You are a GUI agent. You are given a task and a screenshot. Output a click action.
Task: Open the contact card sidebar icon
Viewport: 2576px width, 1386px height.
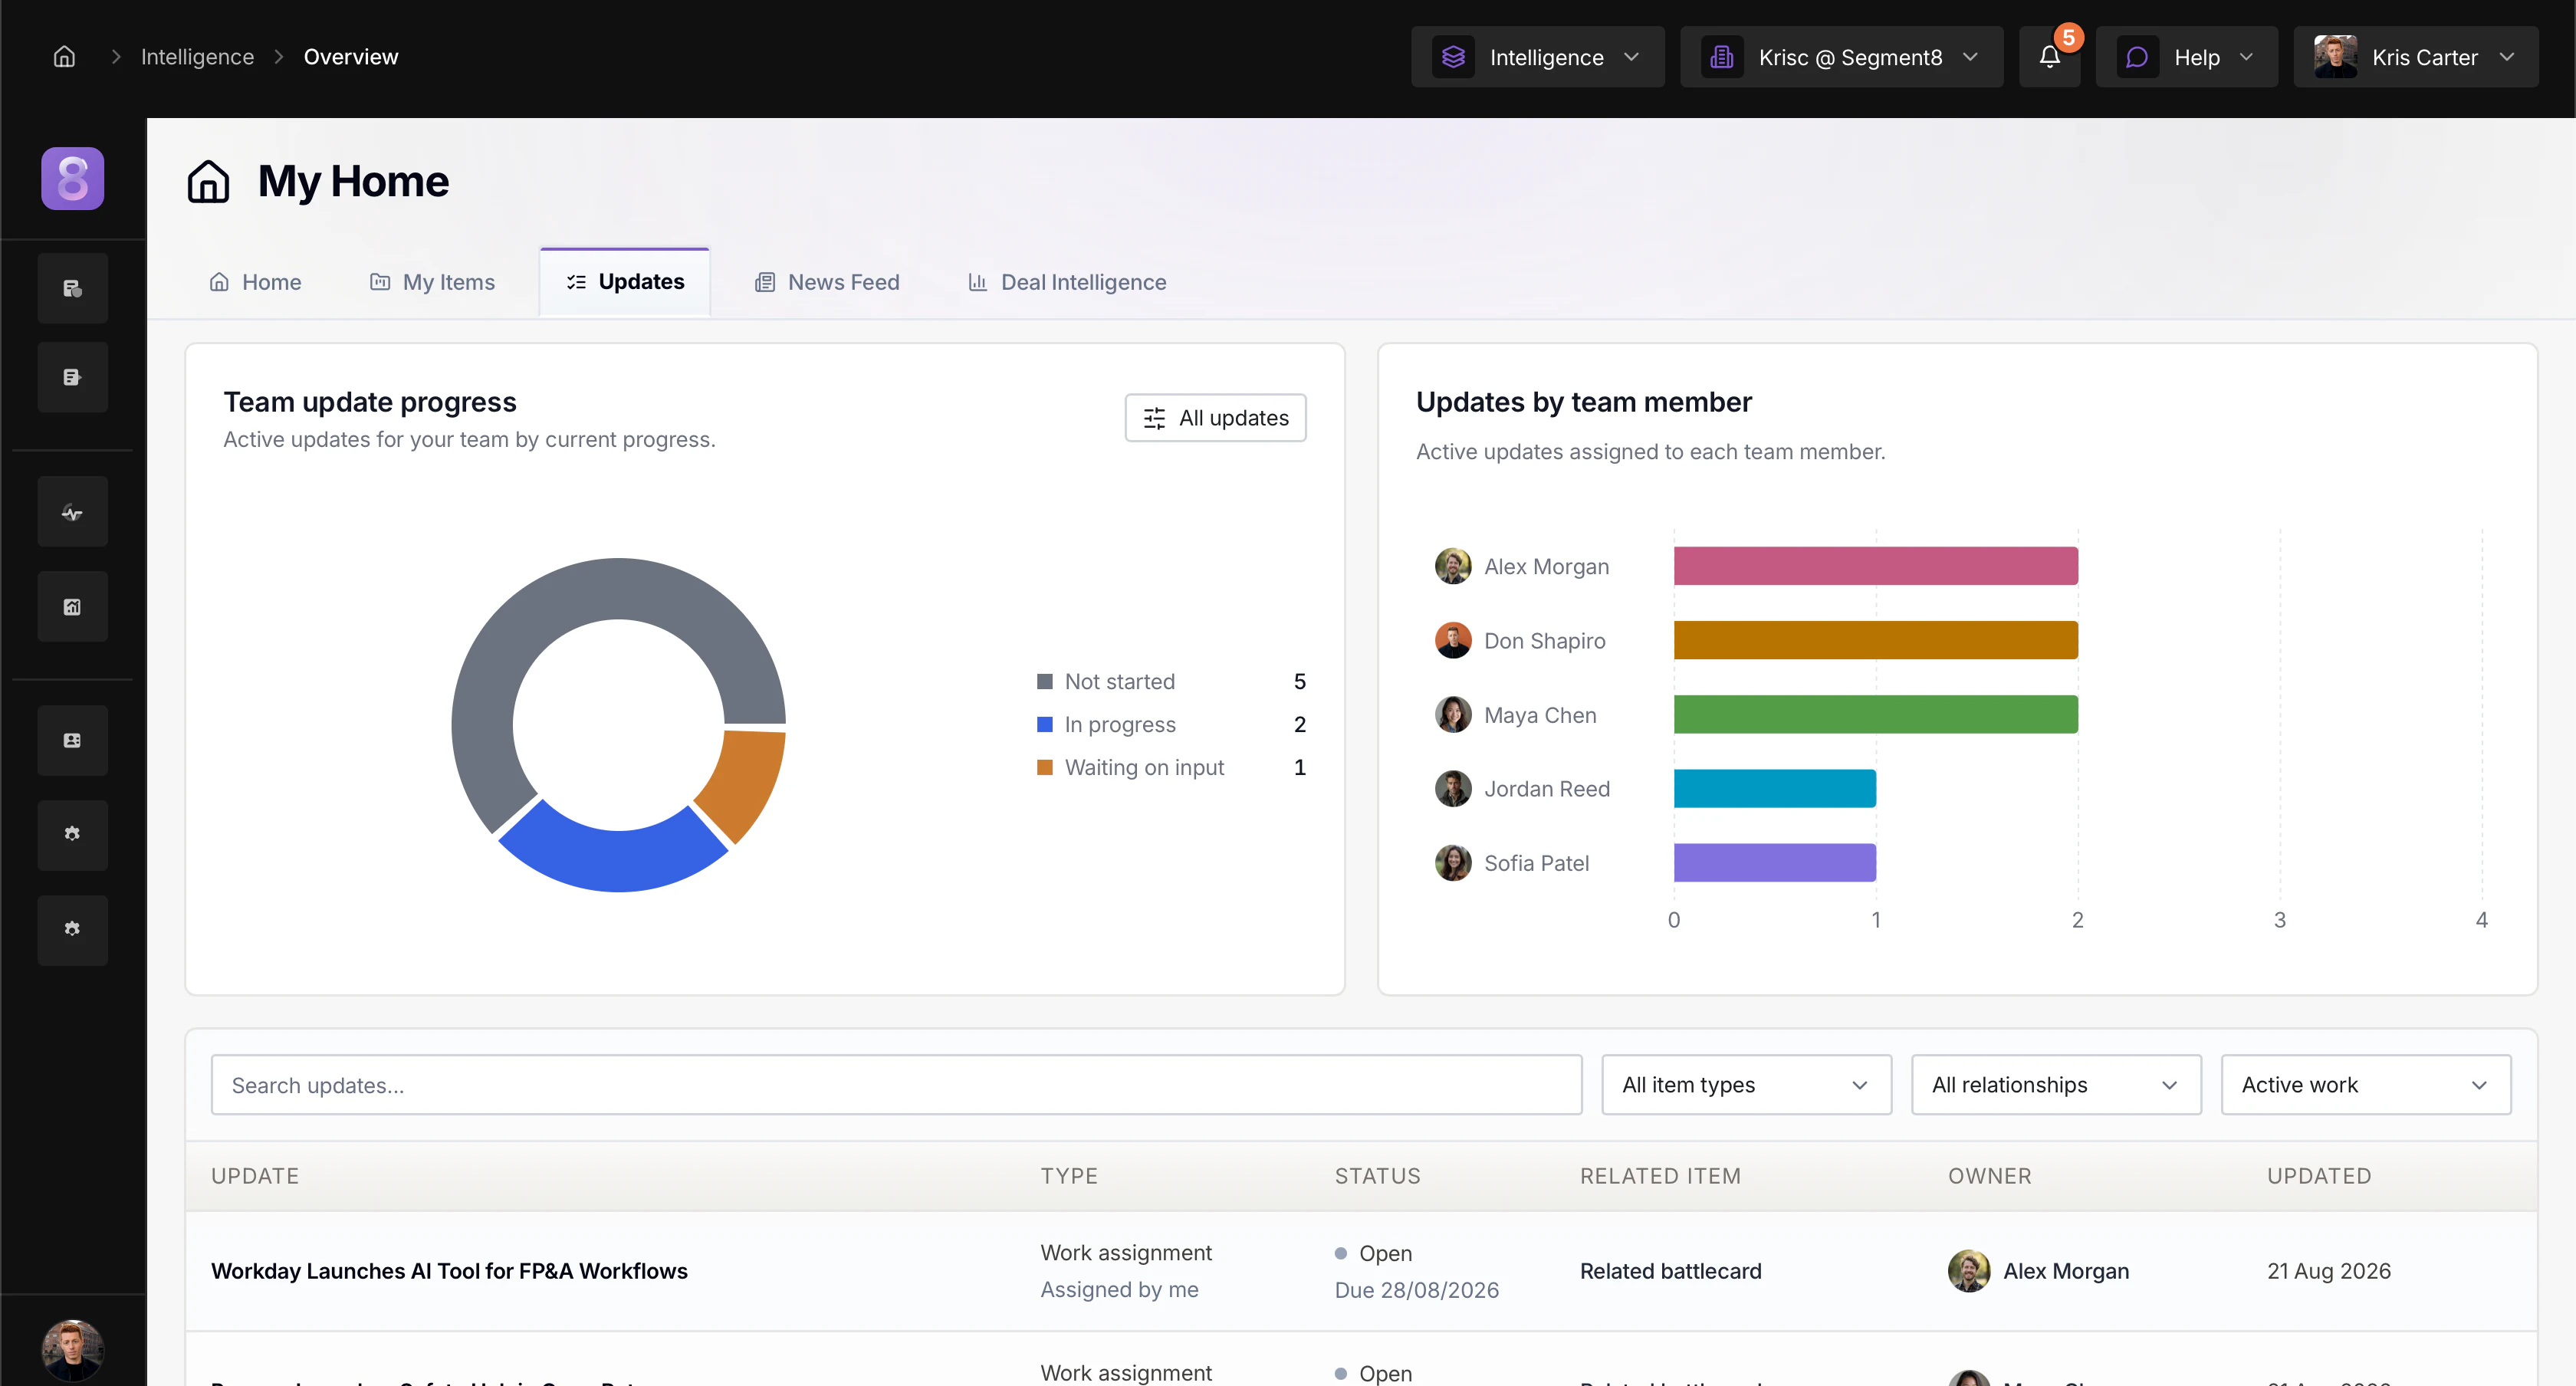tap(72, 740)
